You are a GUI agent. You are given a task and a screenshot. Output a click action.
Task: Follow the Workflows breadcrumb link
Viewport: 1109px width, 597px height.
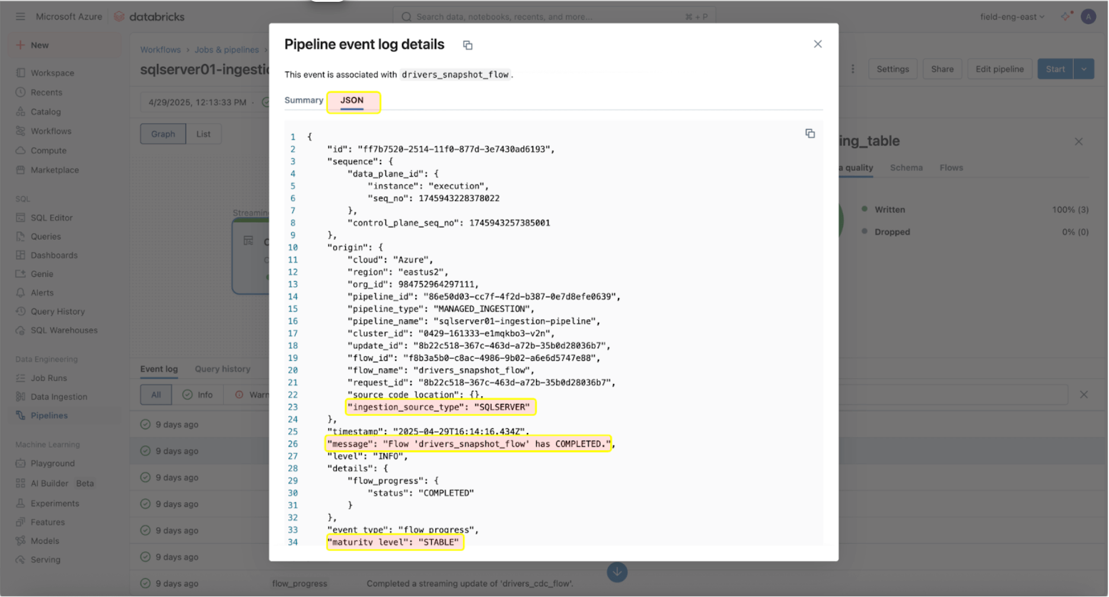pos(160,50)
